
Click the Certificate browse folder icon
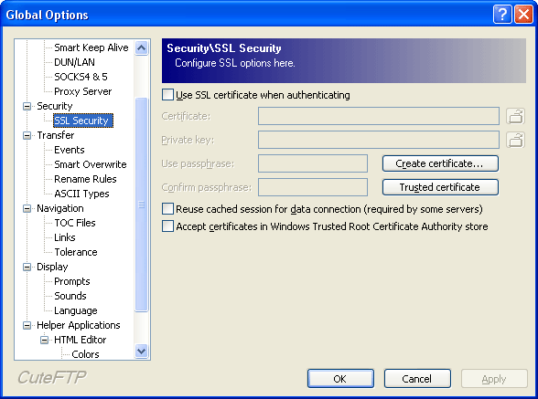tap(515, 116)
